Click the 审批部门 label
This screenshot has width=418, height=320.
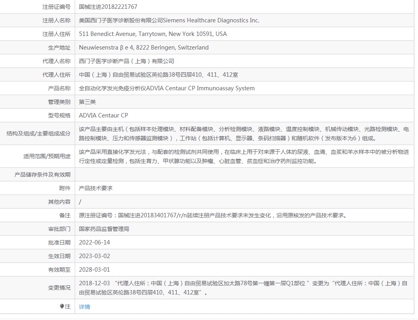59,229
